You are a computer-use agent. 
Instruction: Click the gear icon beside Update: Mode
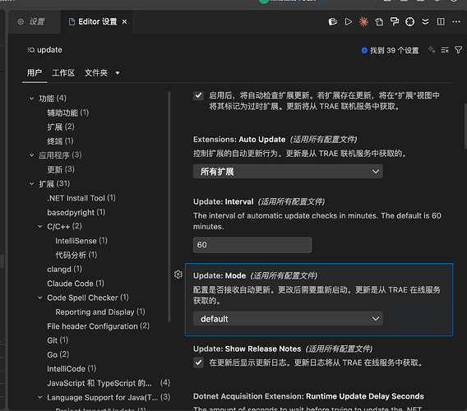click(x=178, y=275)
